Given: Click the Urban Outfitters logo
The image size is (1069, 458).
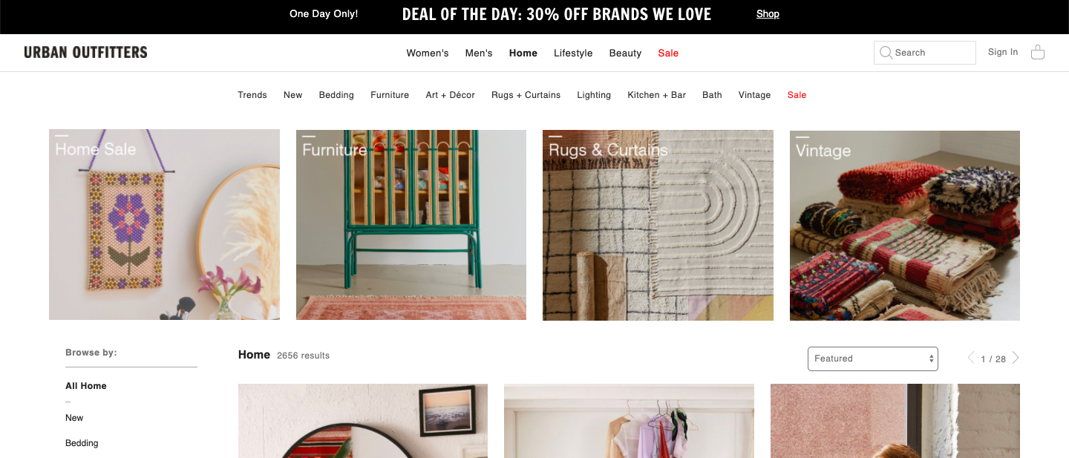Looking at the screenshot, I should pos(85,52).
